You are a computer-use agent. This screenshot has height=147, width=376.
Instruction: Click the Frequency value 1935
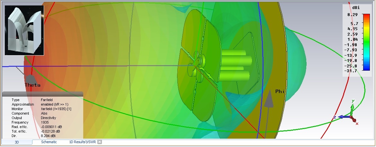click(45, 122)
